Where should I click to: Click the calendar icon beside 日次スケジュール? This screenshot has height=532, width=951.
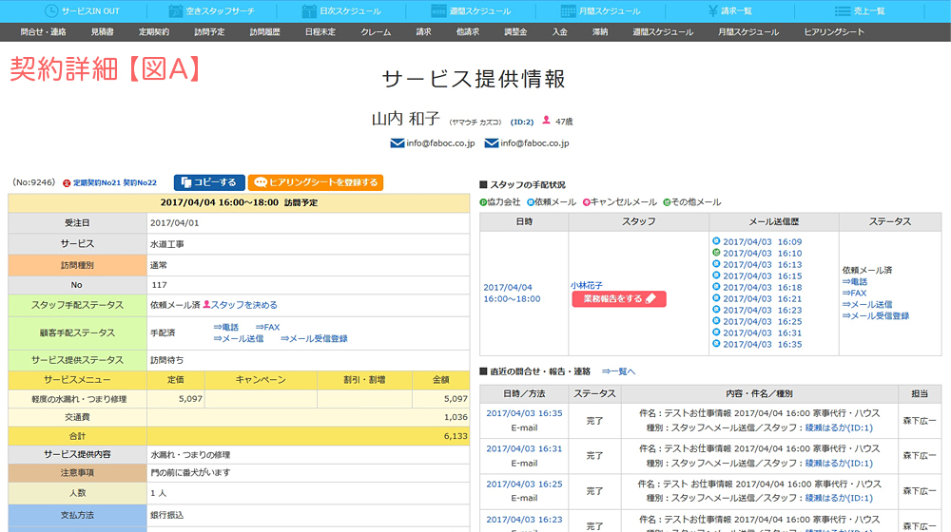(x=309, y=10)
